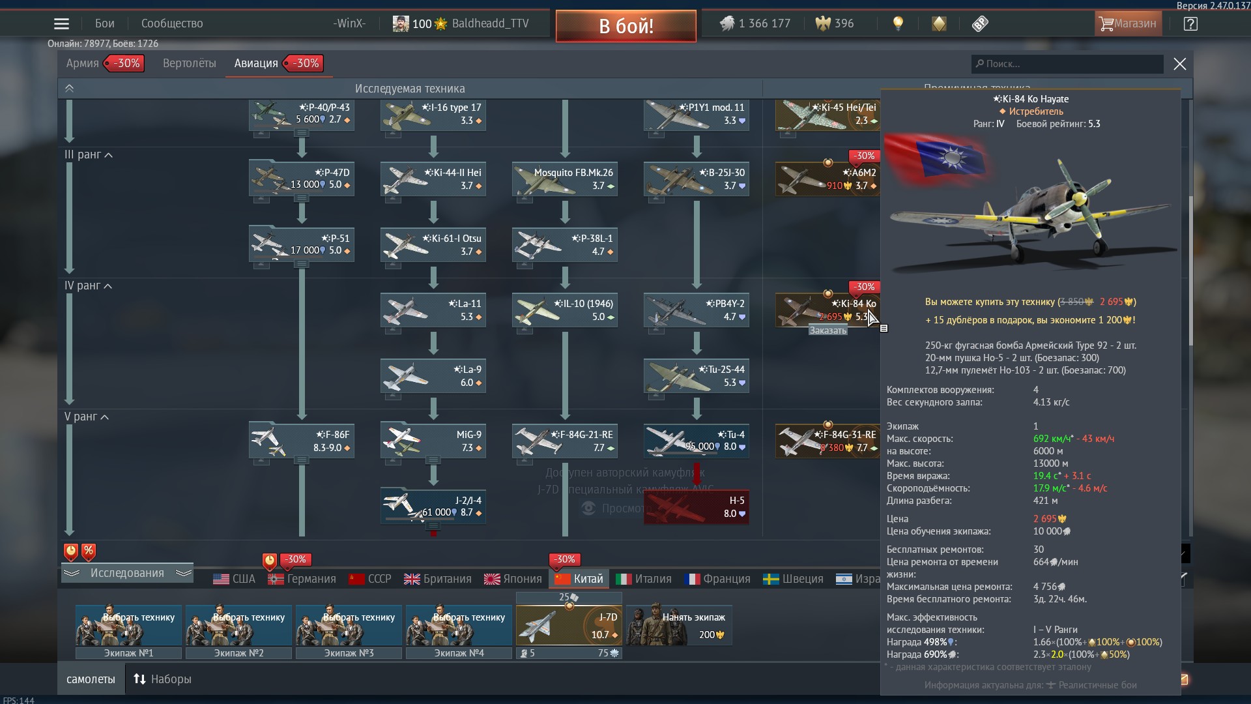Select the Швеция nation tab
The height and width of the screenshot is (704, 1251).
coord(793,579)
